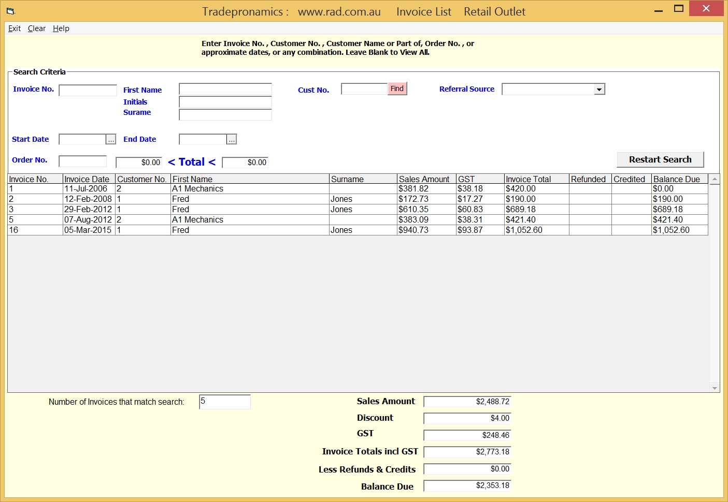The height and width of the screenshot is (502, 728).
Task: Open the End Date picker button
Action: (x=232, y=140)
